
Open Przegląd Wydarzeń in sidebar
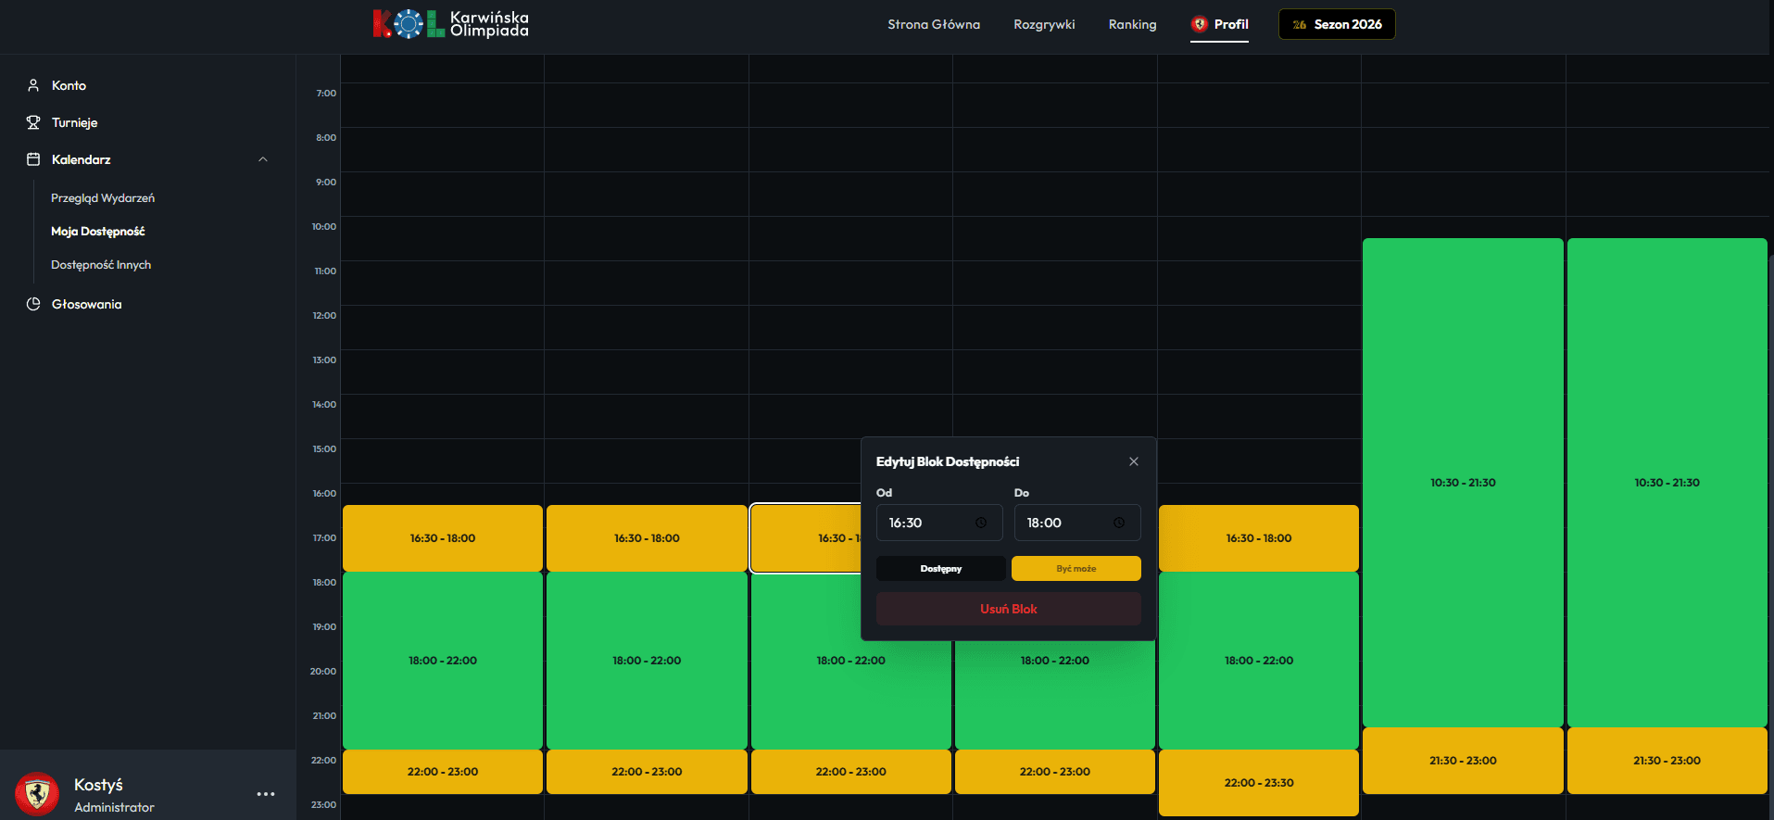tap(103, 198)
